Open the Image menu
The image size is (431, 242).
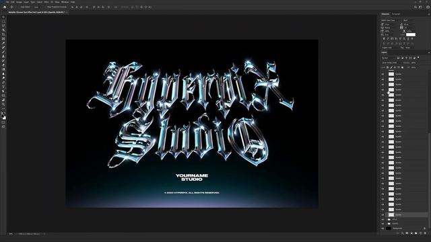click(19, 2)
